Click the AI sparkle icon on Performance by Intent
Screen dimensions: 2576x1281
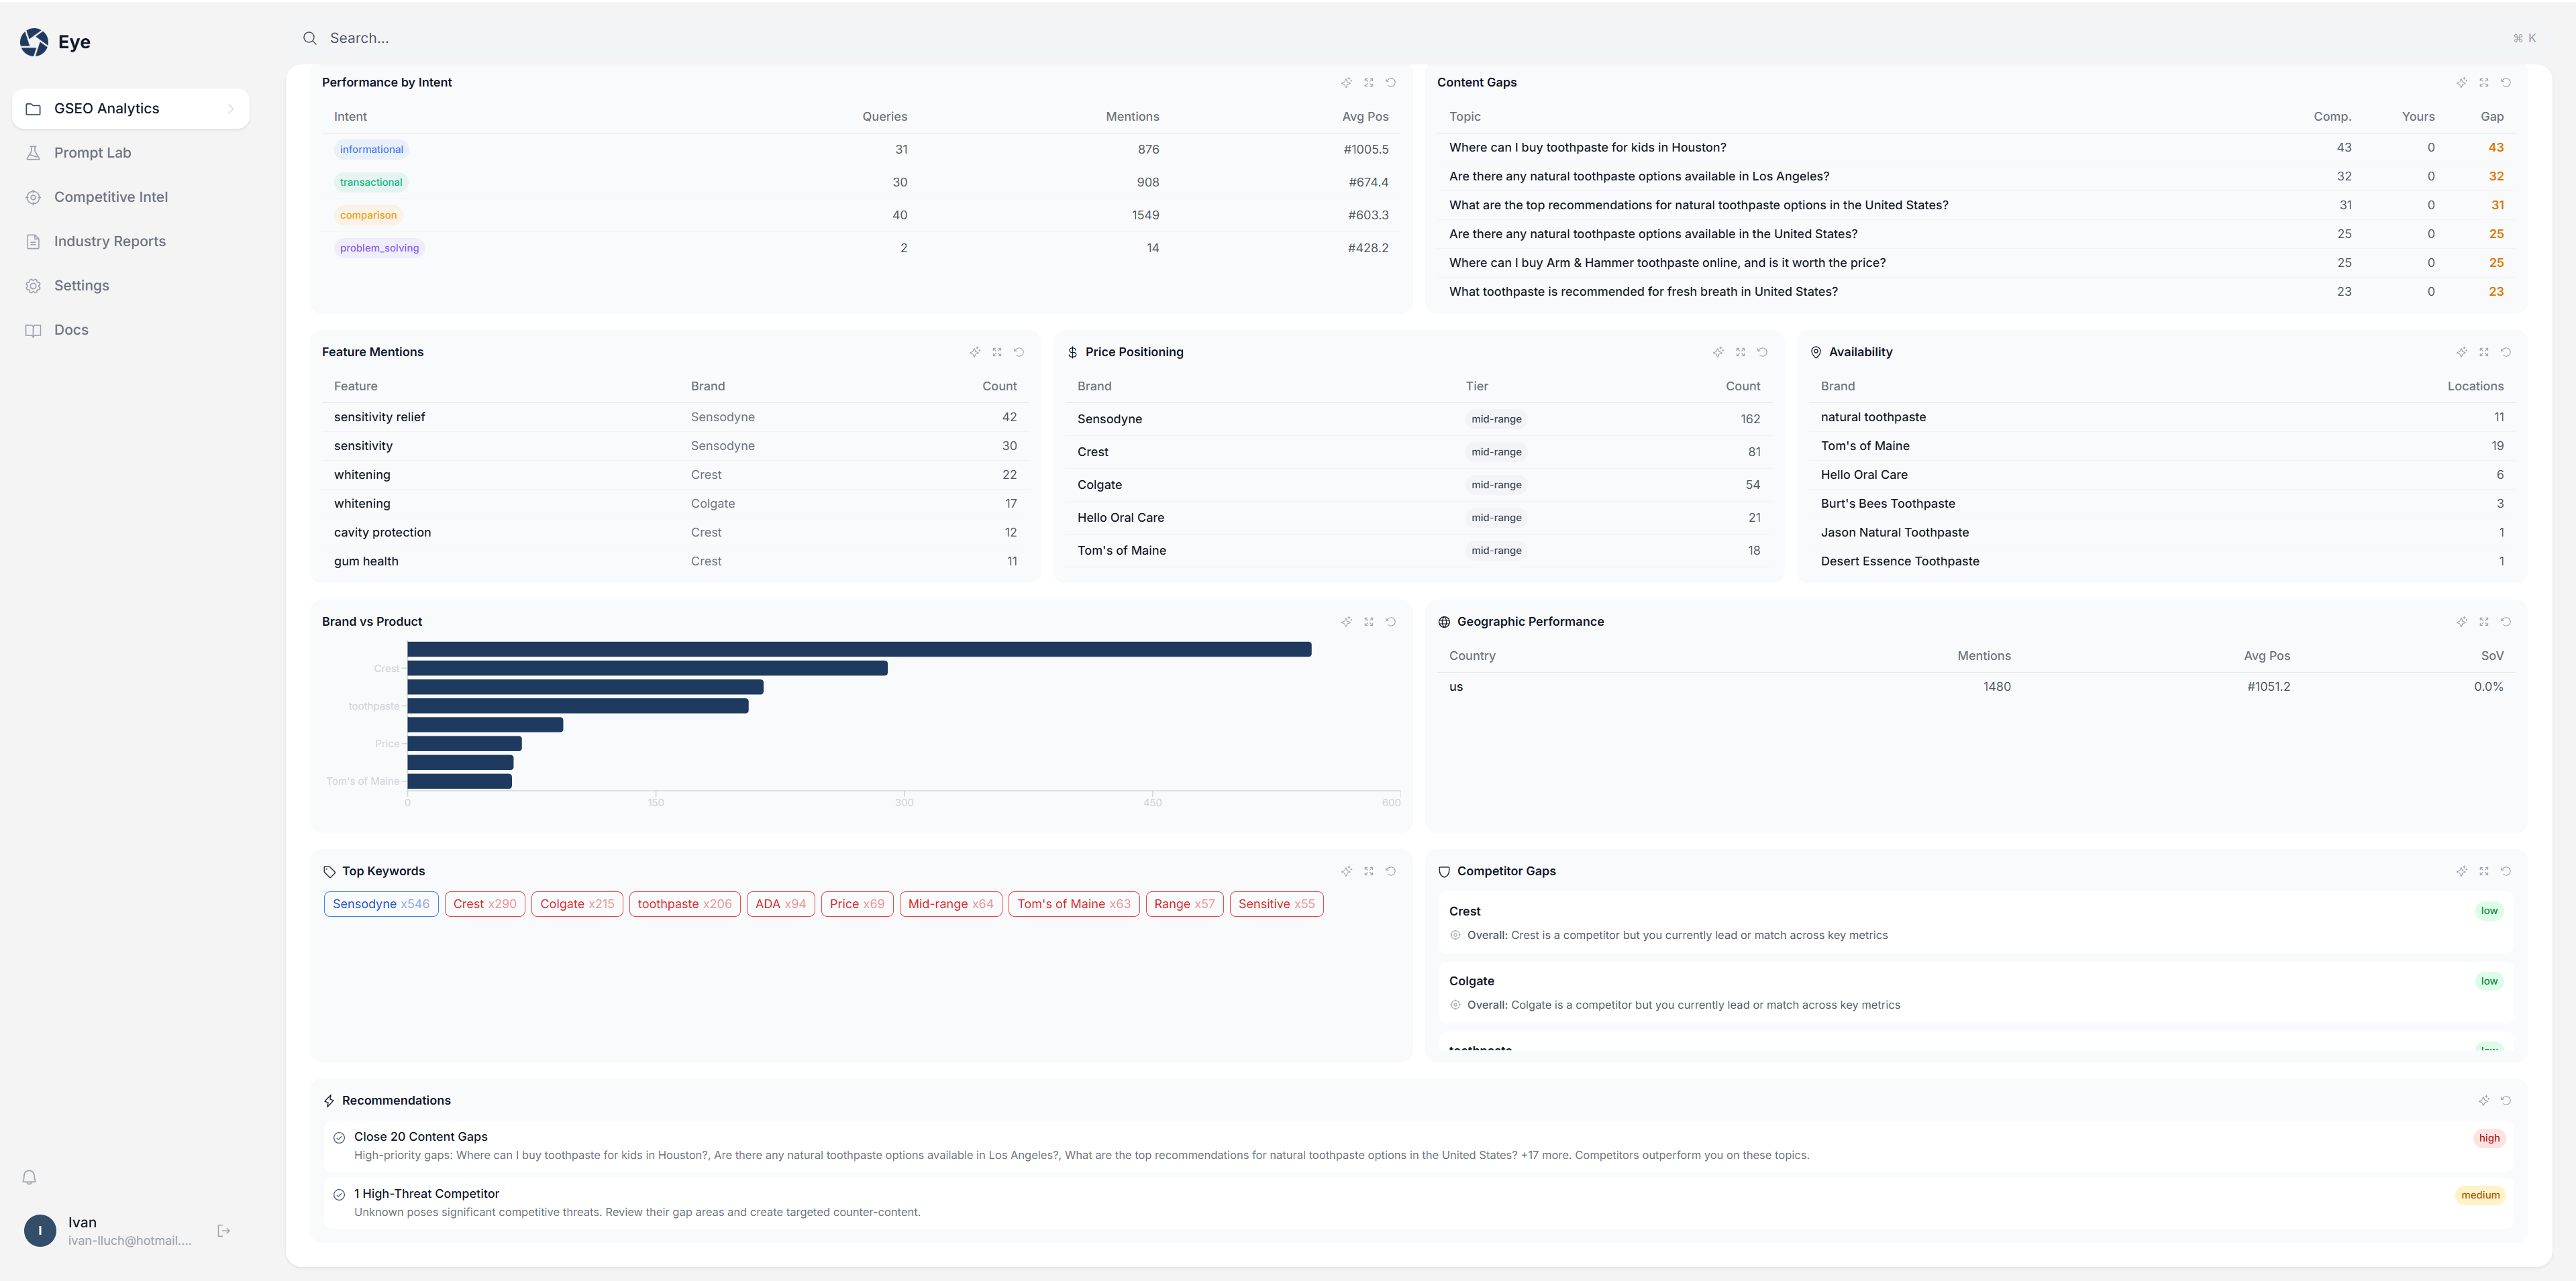[1346, 83]
